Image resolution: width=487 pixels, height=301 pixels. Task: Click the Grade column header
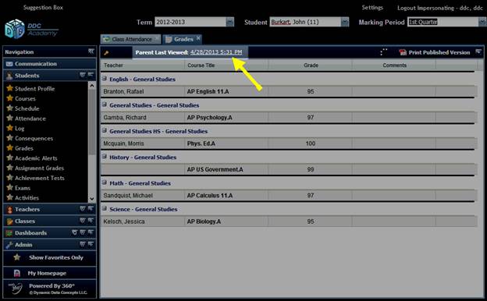[x=311, y=66]
